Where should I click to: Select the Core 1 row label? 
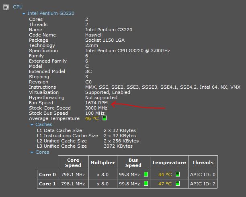click(47, 184)
